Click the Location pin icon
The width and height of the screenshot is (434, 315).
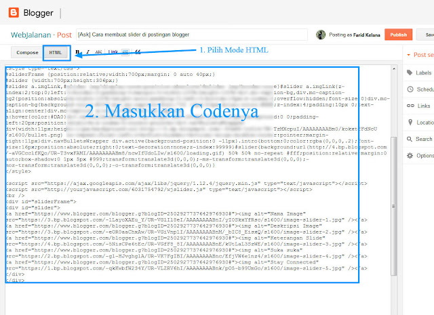410,122
